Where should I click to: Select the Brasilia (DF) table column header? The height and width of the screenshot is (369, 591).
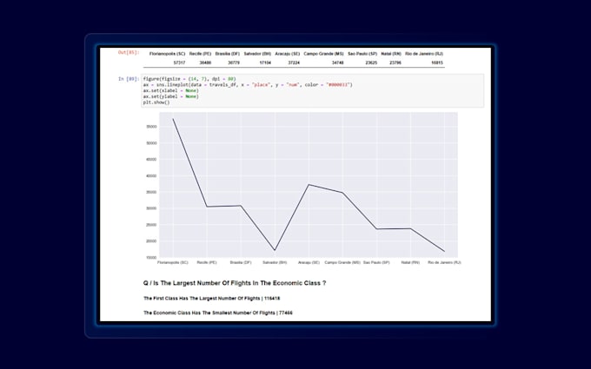point(228,54)
